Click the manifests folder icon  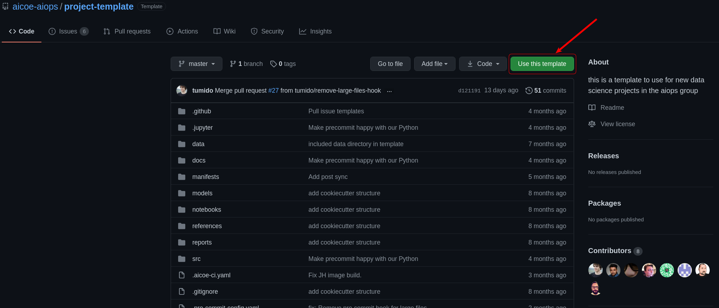(182, 177)
